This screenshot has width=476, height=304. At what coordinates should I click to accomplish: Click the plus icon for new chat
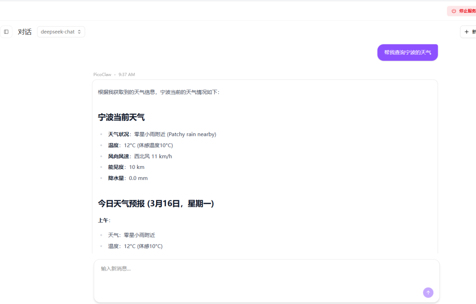tap(466, 32)
